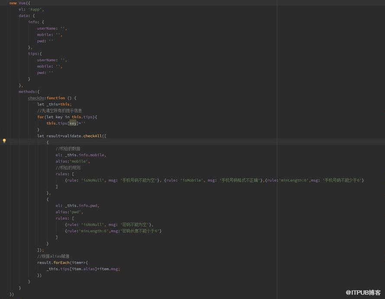Click the comment "//校验的数据"

[x=68, y=149]
